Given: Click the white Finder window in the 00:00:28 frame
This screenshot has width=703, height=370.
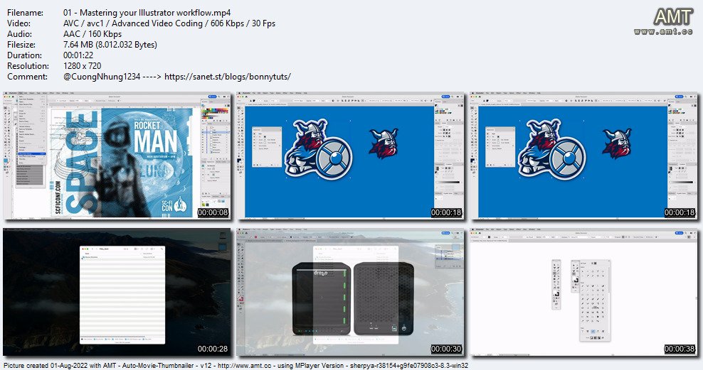Looking at the screenshot, I should click(122, 295).
